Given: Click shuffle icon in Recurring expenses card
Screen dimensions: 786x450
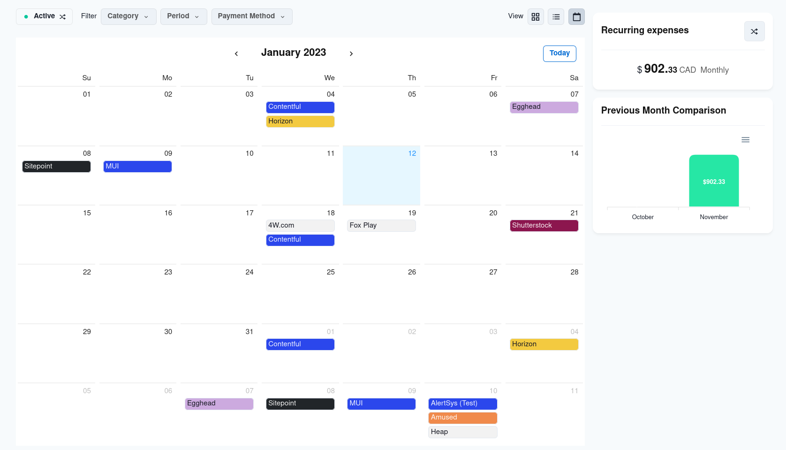Looking at the screenshot, I should click(754, 31).
